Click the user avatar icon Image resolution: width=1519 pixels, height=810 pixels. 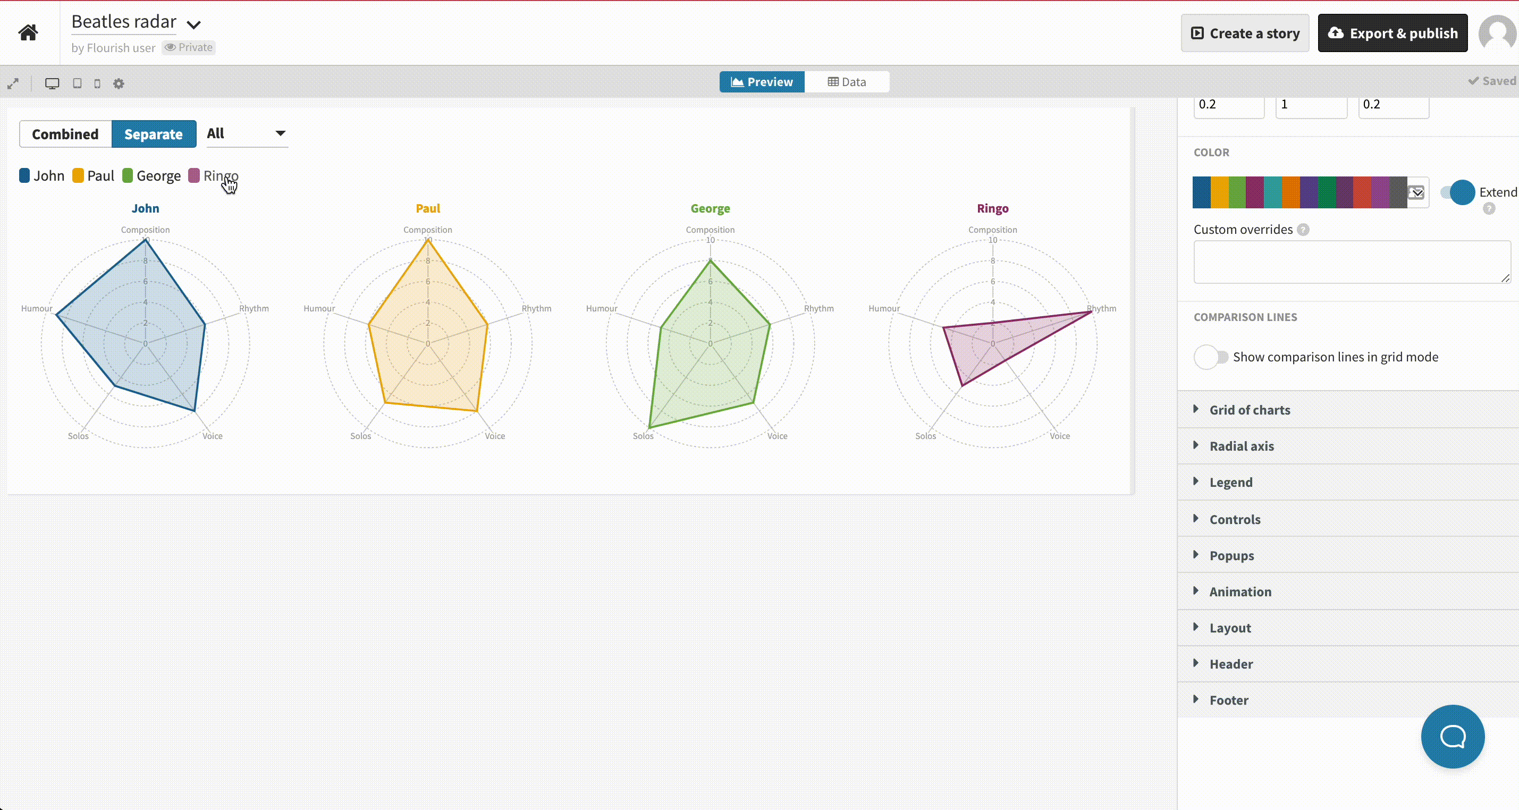coord(1498,33)
